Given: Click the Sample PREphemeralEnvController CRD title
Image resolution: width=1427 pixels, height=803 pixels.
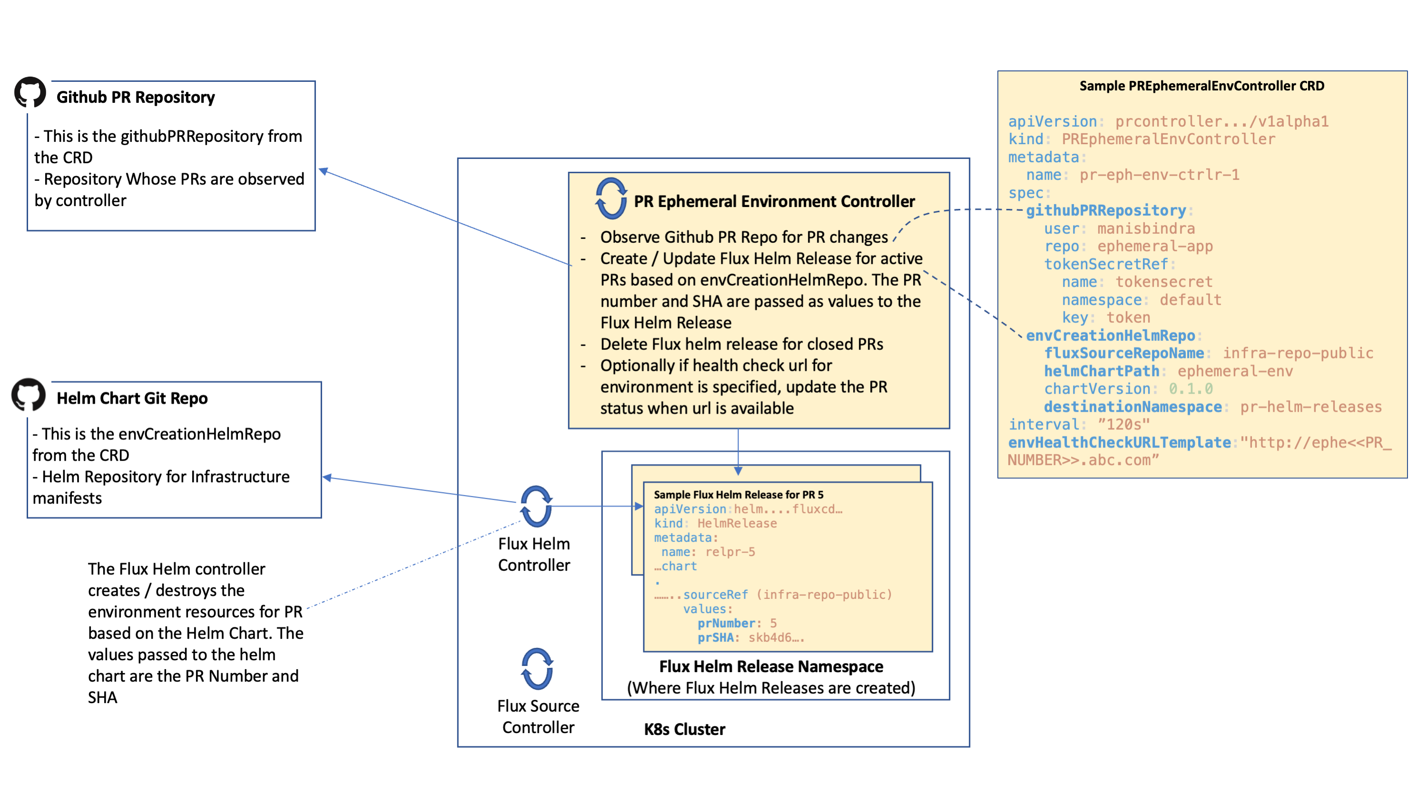Looking at the screenshot, I should point(1201,86).
